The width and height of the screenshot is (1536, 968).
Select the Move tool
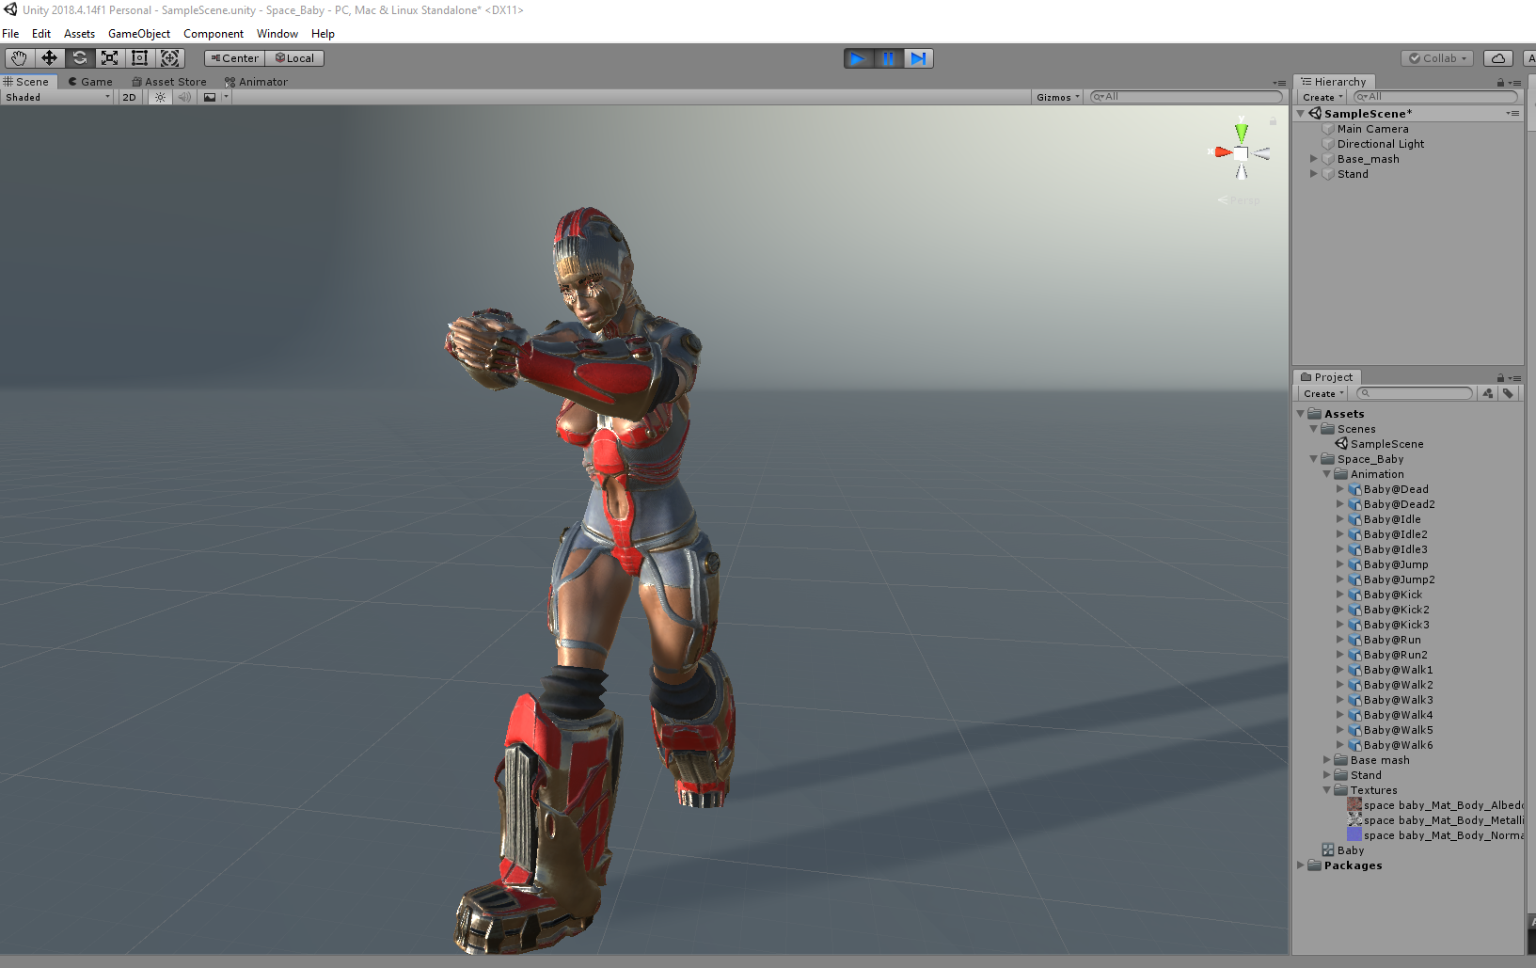click(x=49, y=58)
